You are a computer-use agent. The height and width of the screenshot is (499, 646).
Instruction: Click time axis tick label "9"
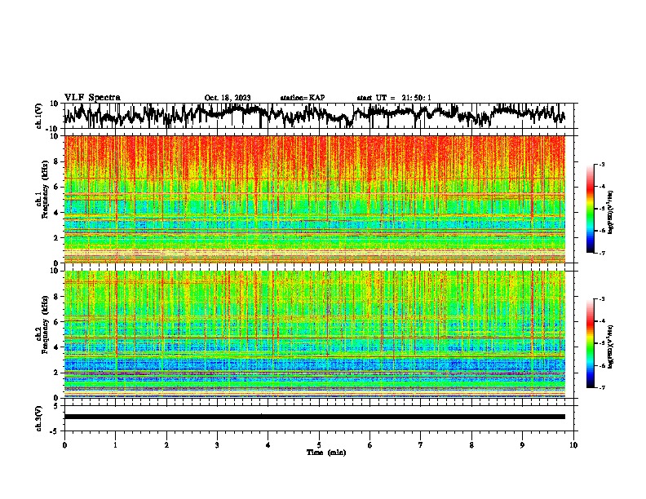[x=522, y=445]
